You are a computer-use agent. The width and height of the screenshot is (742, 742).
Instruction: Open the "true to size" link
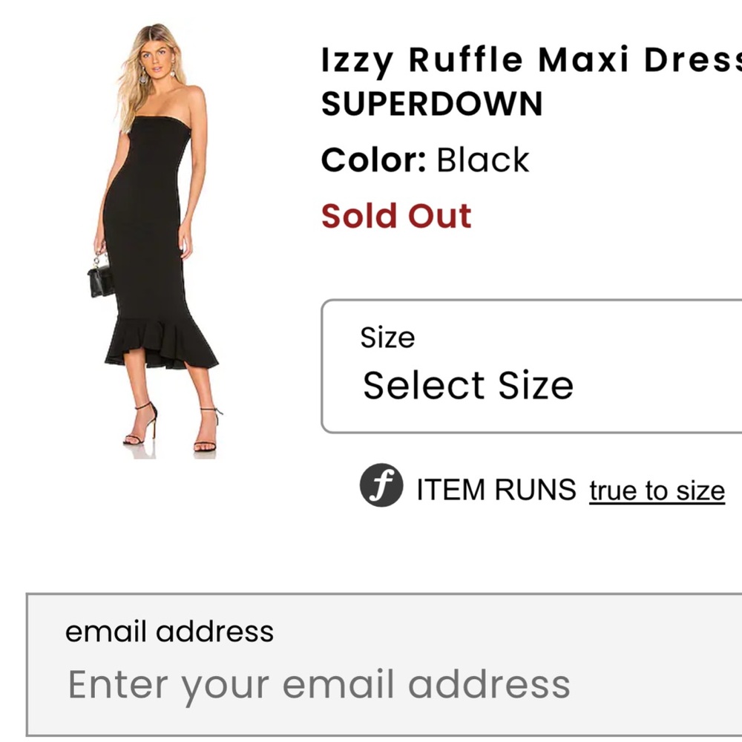(x=657, y=490)
